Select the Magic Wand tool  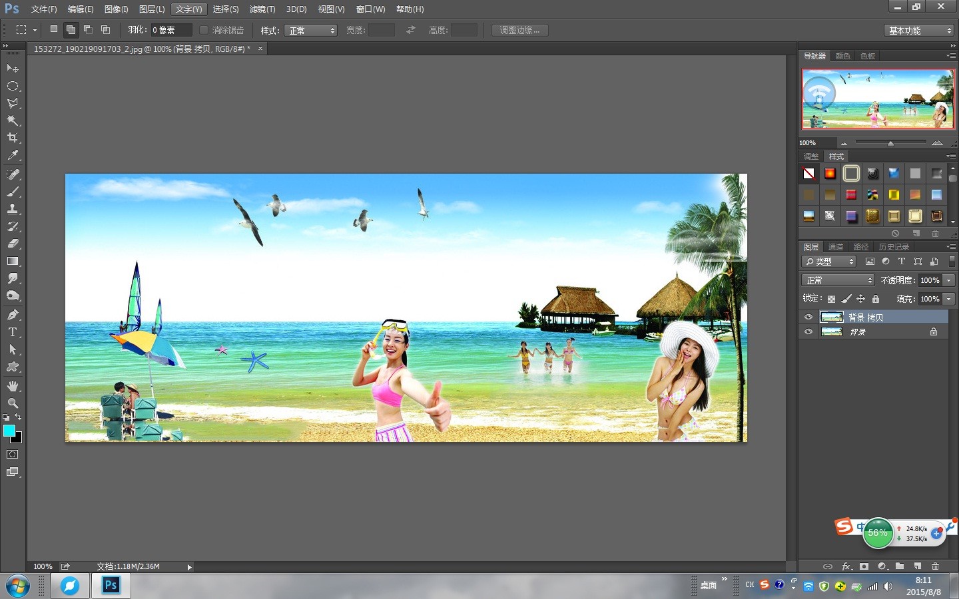[13, 120]
